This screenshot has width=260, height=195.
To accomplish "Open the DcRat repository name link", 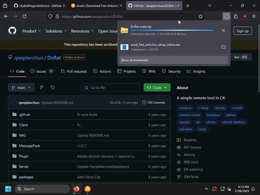I will (54, 58).
